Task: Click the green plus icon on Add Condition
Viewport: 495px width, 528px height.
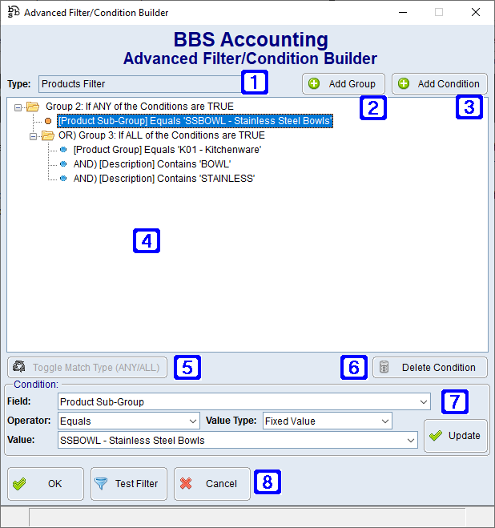Action: click(x=404, y=83)
